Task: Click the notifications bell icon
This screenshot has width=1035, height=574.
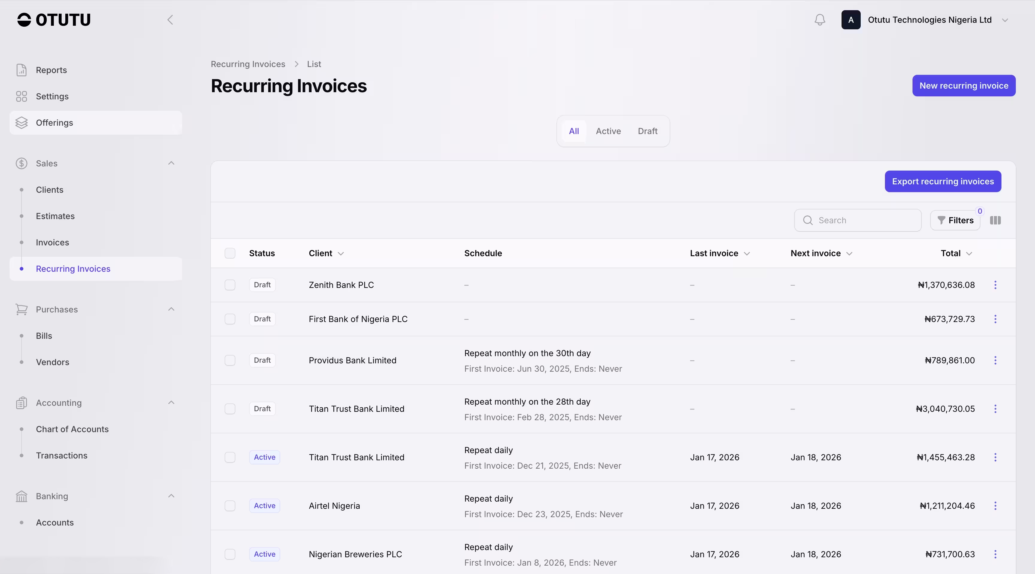Action: click(x=820, y=20)
